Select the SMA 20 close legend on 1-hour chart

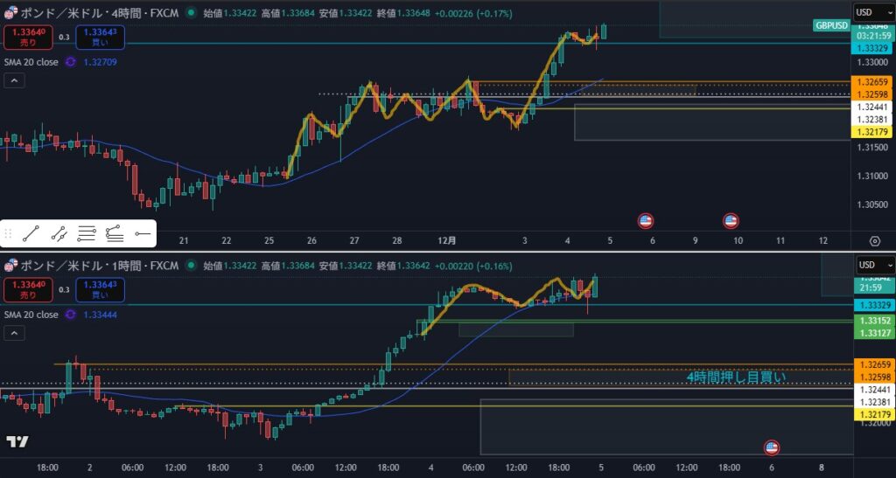coord(31,315)
